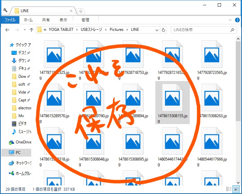Viewport: 242px width, 194px height.
Task: Select ホームグループ in the navigation pane
Action: (20, 173)
